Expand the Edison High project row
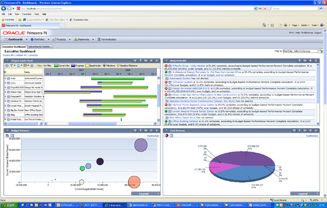The height and width of the screenshot is (208, 327). (x=6, y=92)
